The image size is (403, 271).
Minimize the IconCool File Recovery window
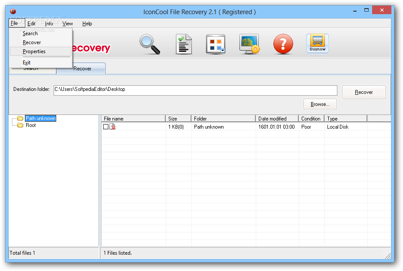355,11
